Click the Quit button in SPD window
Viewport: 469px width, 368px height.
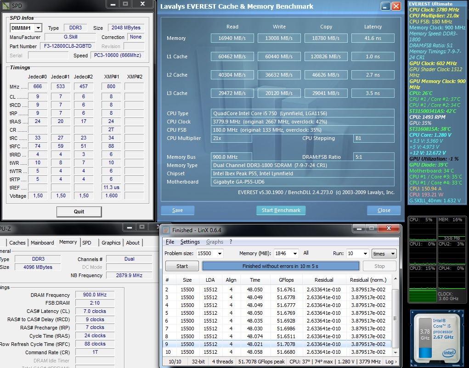point(79,212)
